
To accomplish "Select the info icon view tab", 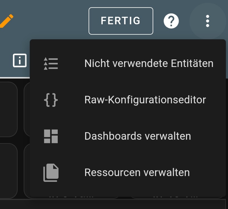I will coord(20,60).
